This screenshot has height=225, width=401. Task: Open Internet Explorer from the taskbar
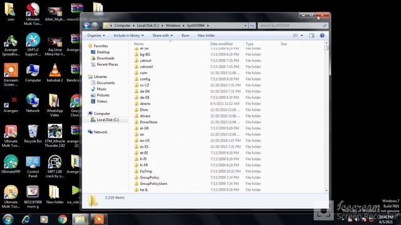pos(26,219)
